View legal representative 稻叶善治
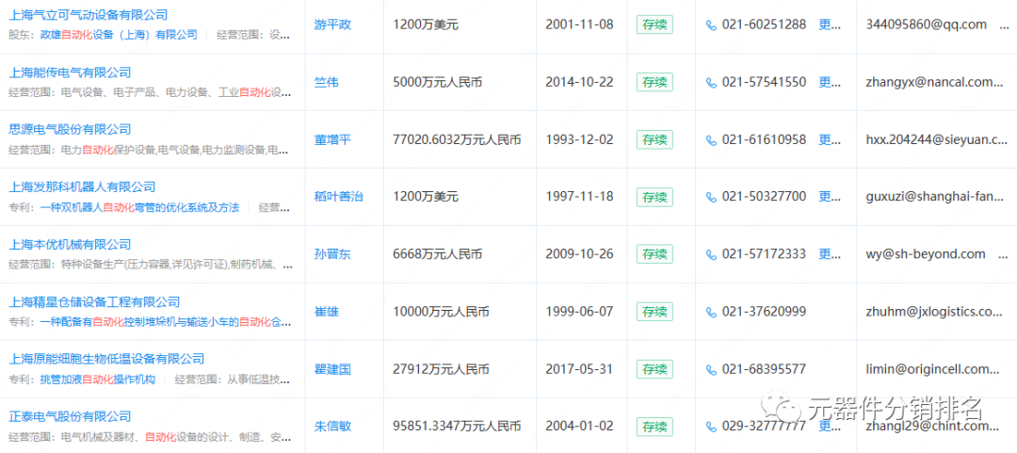 click(x=339, y=197)
